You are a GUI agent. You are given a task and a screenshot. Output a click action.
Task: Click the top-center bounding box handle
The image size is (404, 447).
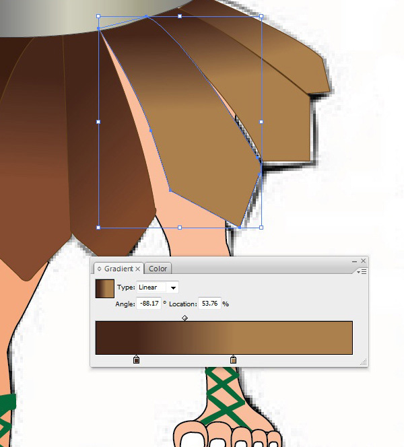coord(180,16)
